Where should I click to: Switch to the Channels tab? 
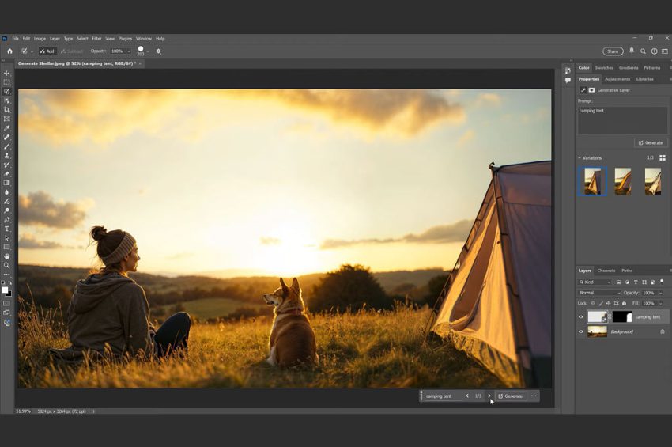pos(606,271)
